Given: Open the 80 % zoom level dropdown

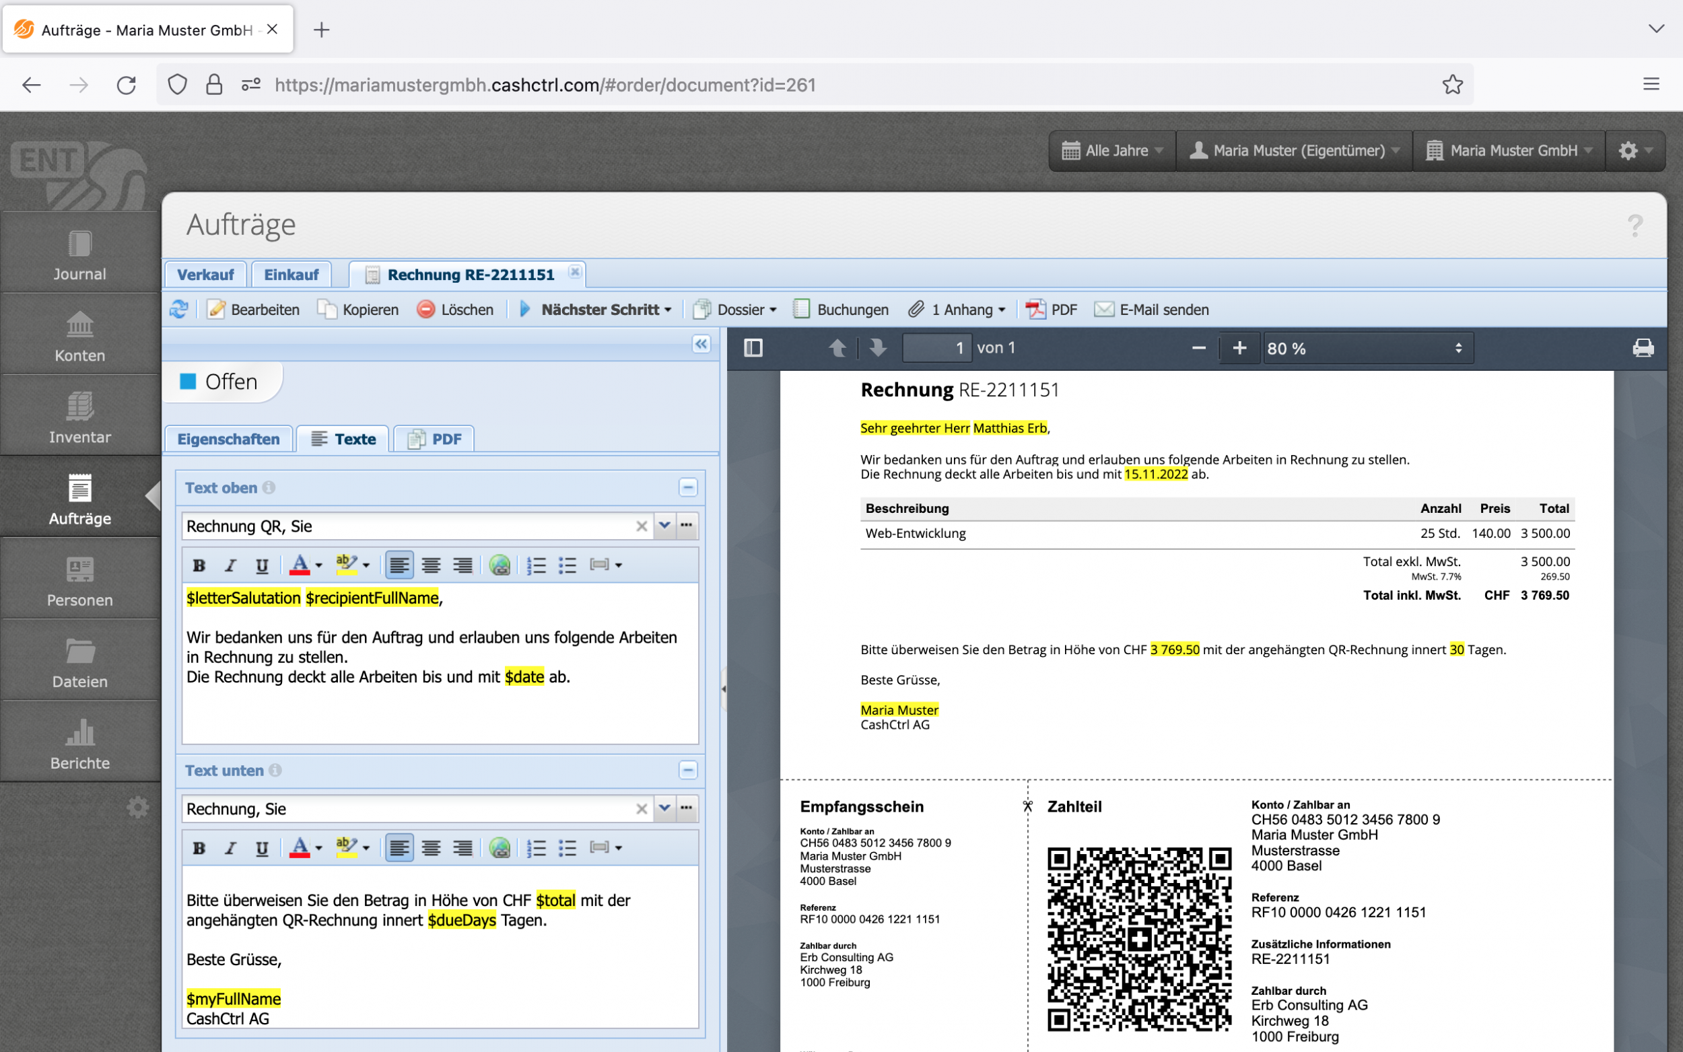Looking at the screenshot, I should click(1367, 348).
